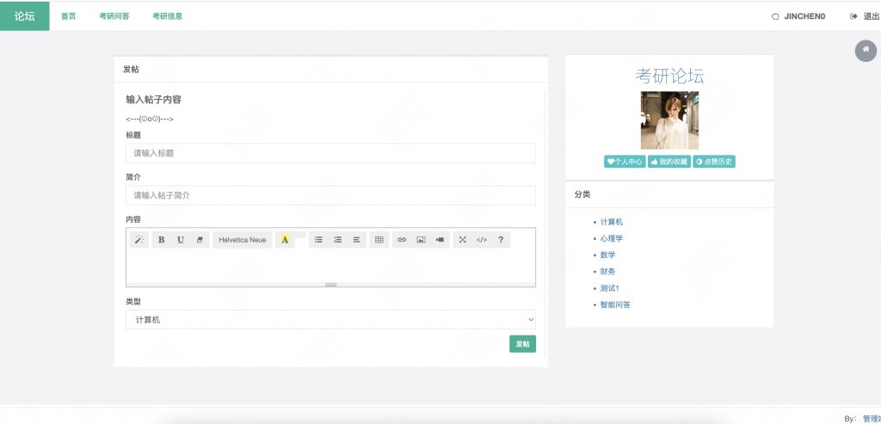Toggle fullscreen mode of the editor
Viewport: 881px width, 424px height.
click(462, 240)
